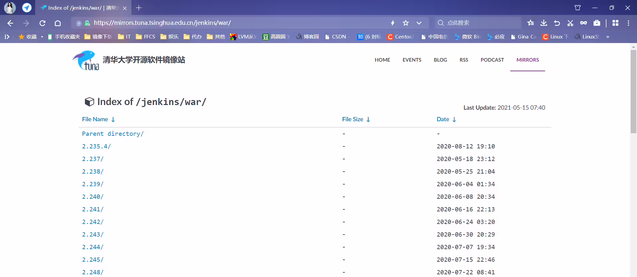Open the downloads arrow icon
The image size is (637, 277).
tap(543, 23)
